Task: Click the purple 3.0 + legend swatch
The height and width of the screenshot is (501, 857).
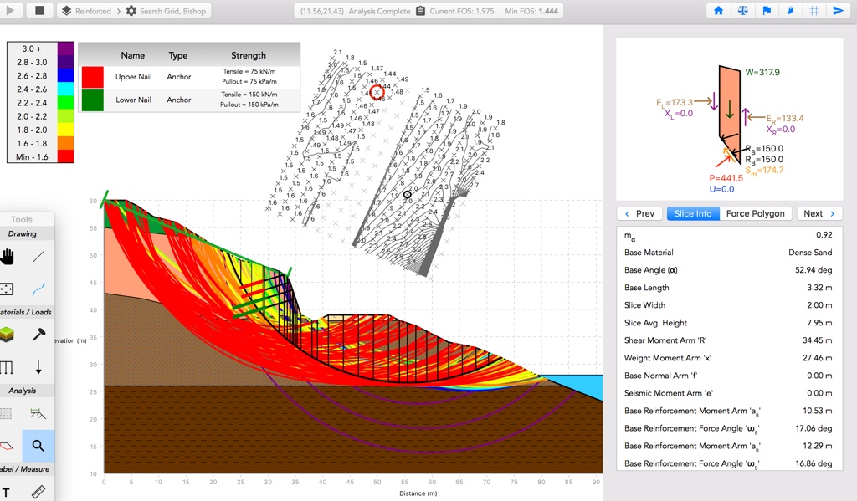Action: [x=65, y=49]
